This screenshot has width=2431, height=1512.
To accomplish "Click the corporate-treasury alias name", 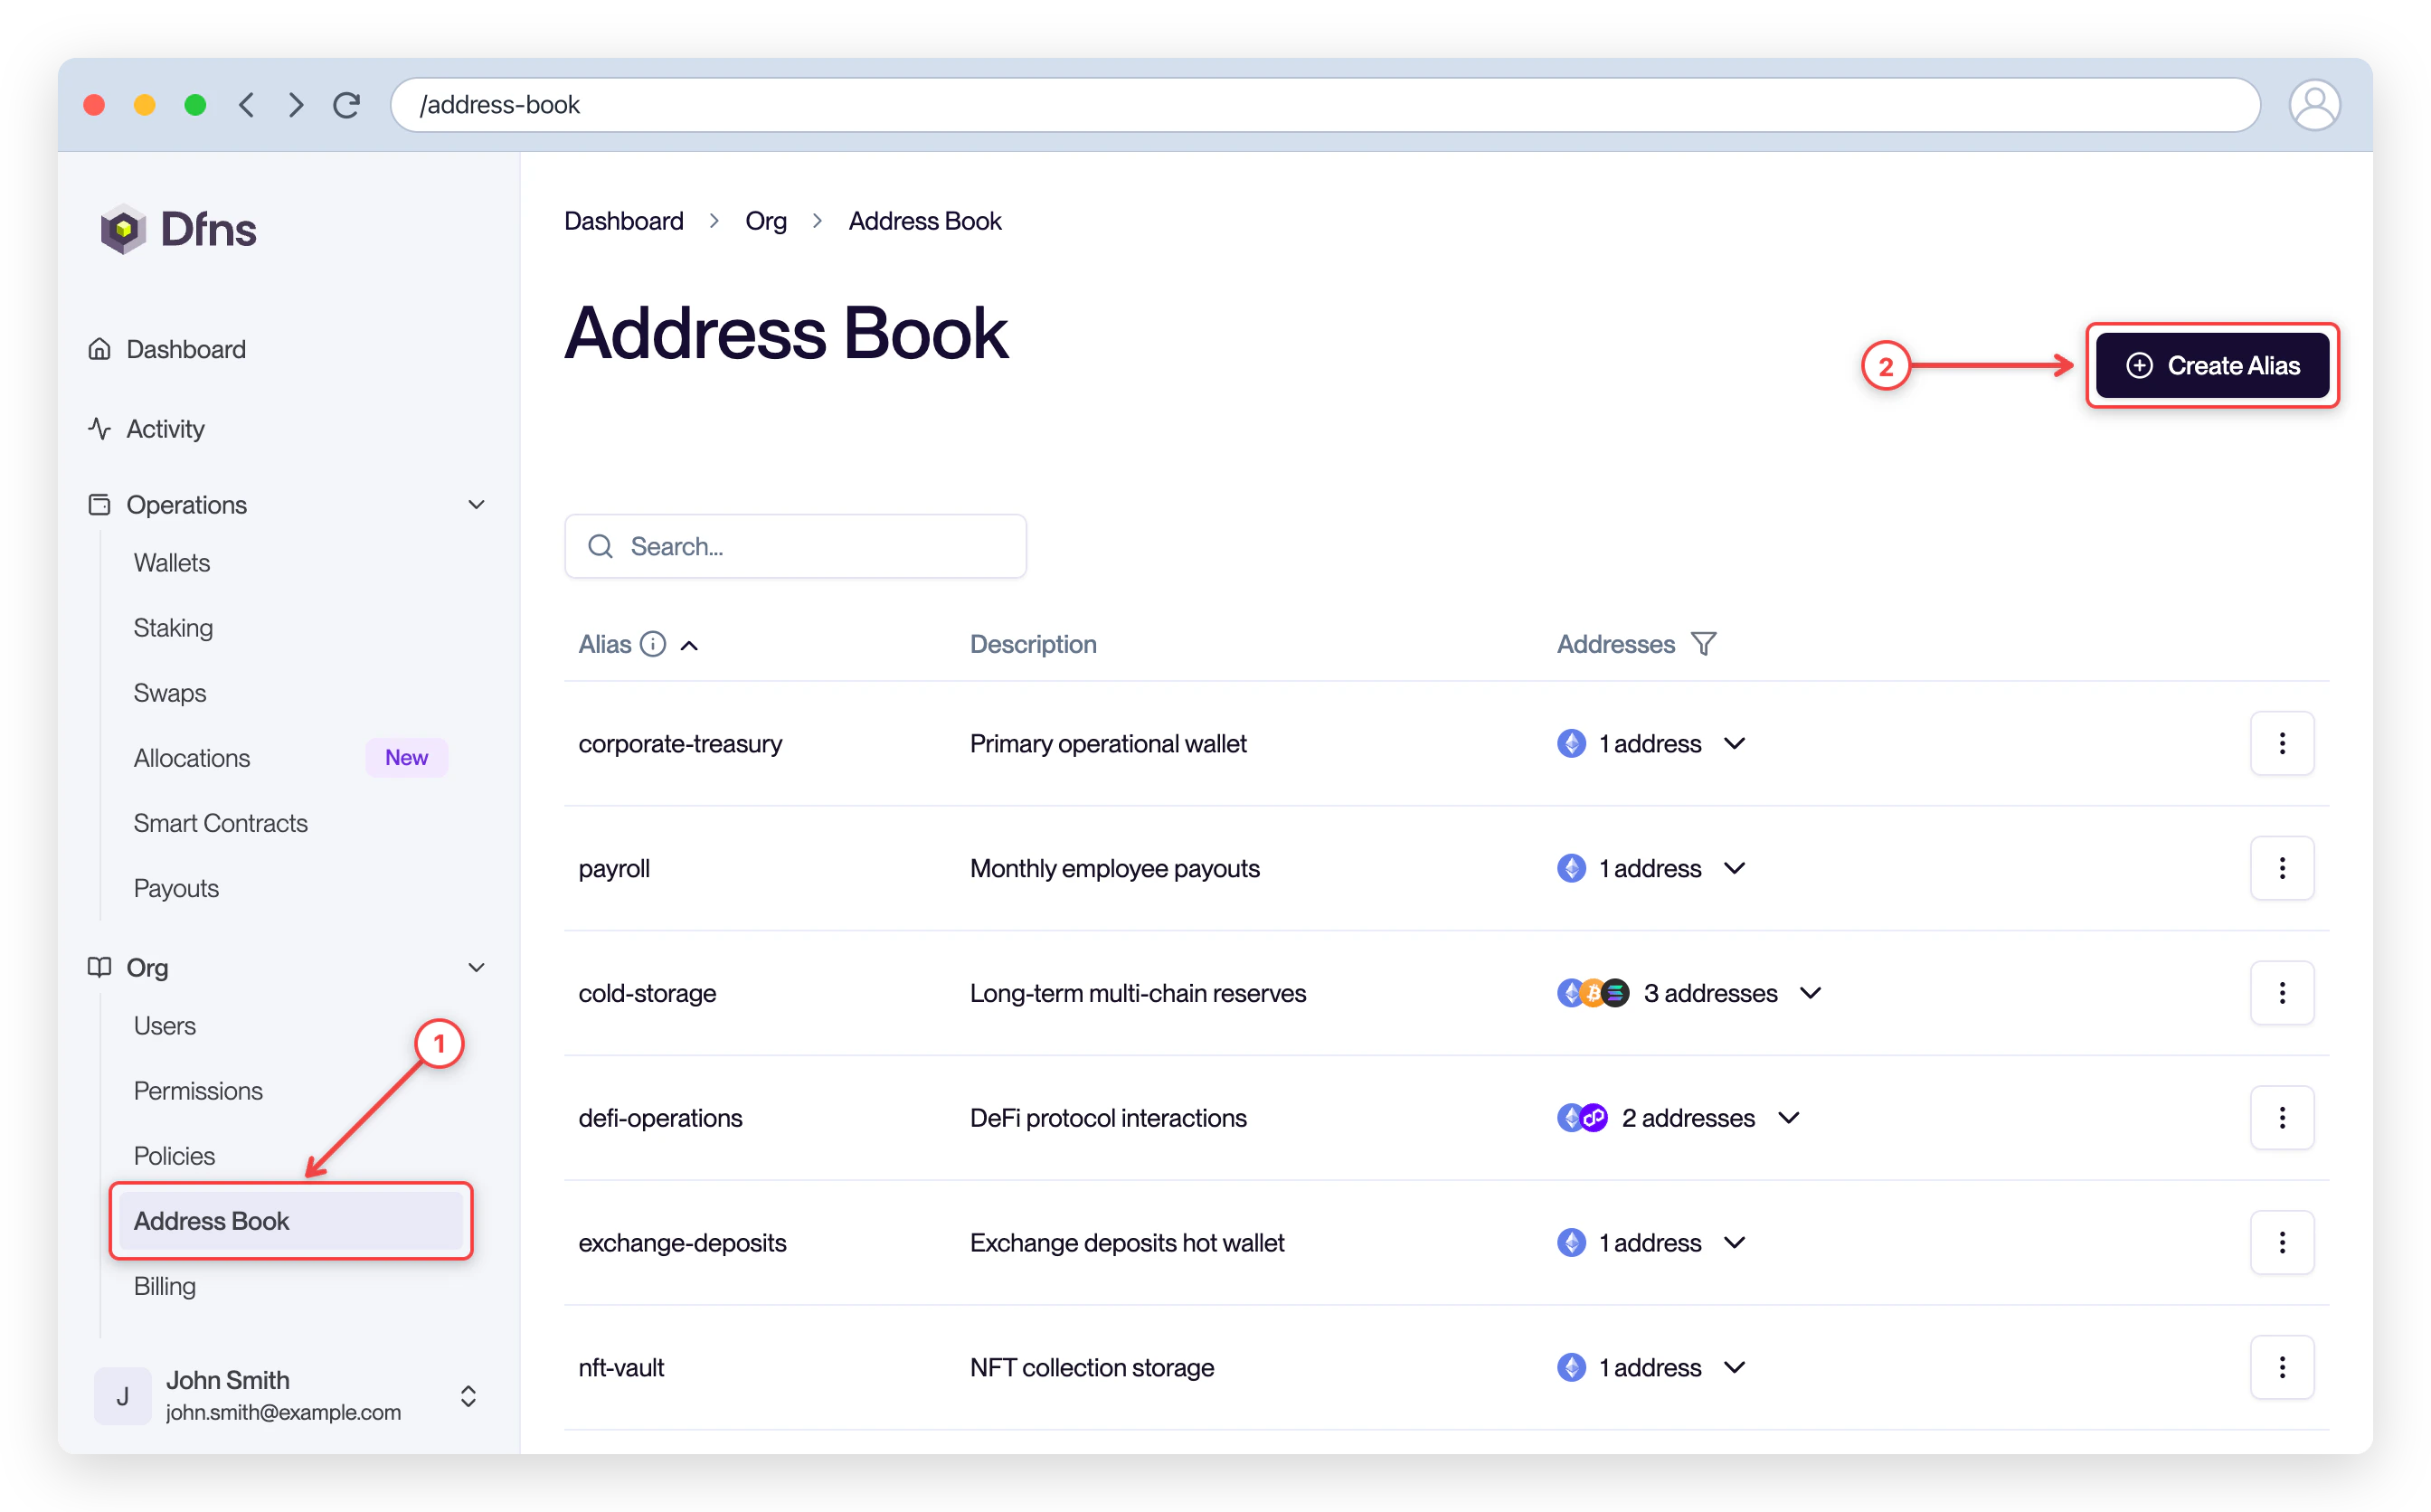I will click(680, 743).
